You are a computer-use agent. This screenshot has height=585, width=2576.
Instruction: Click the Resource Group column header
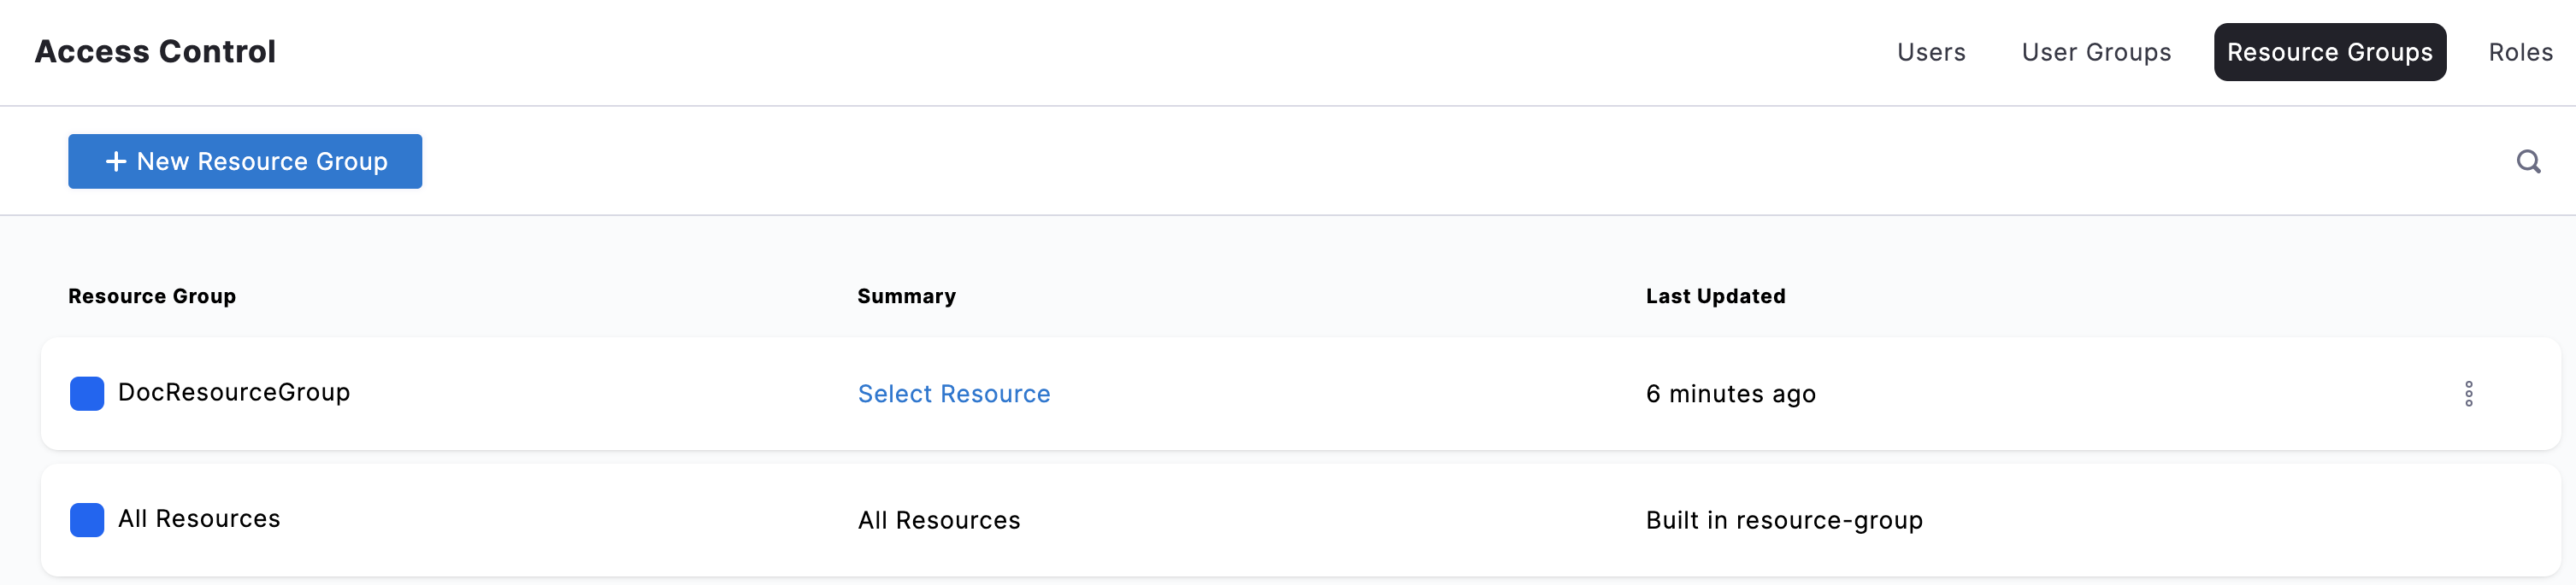click(152, 296)
